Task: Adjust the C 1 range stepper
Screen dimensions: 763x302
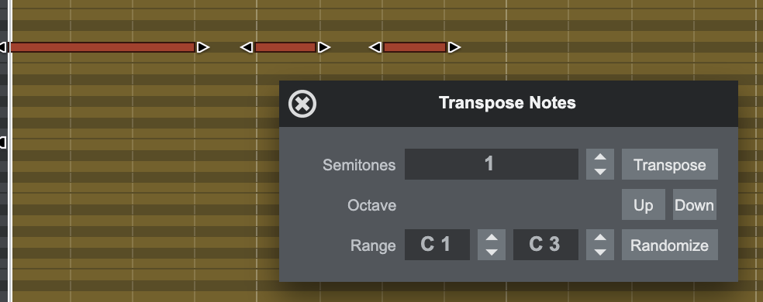Action: (492, 245)
